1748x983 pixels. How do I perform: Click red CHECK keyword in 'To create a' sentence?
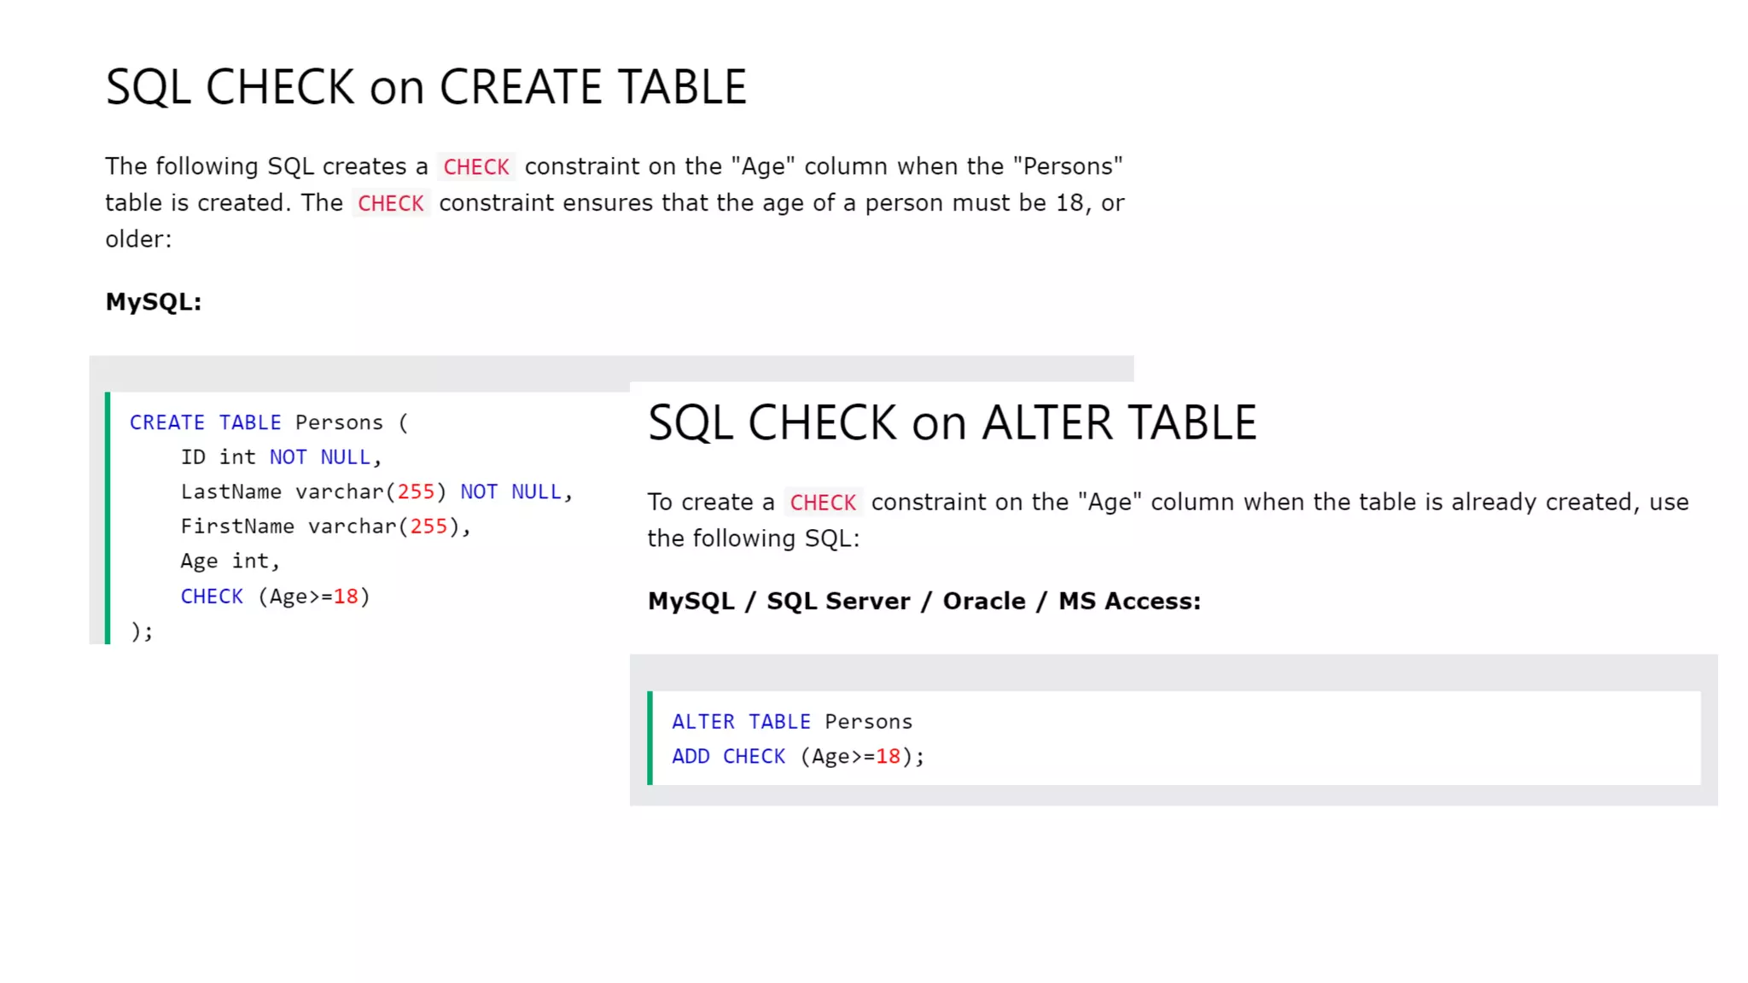point(822,503)
